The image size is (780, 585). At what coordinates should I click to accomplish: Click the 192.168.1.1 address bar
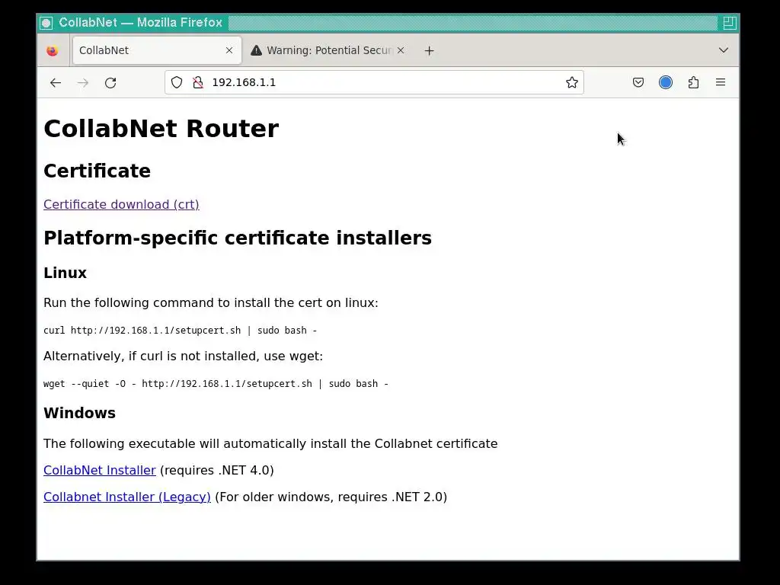point(374,82)
